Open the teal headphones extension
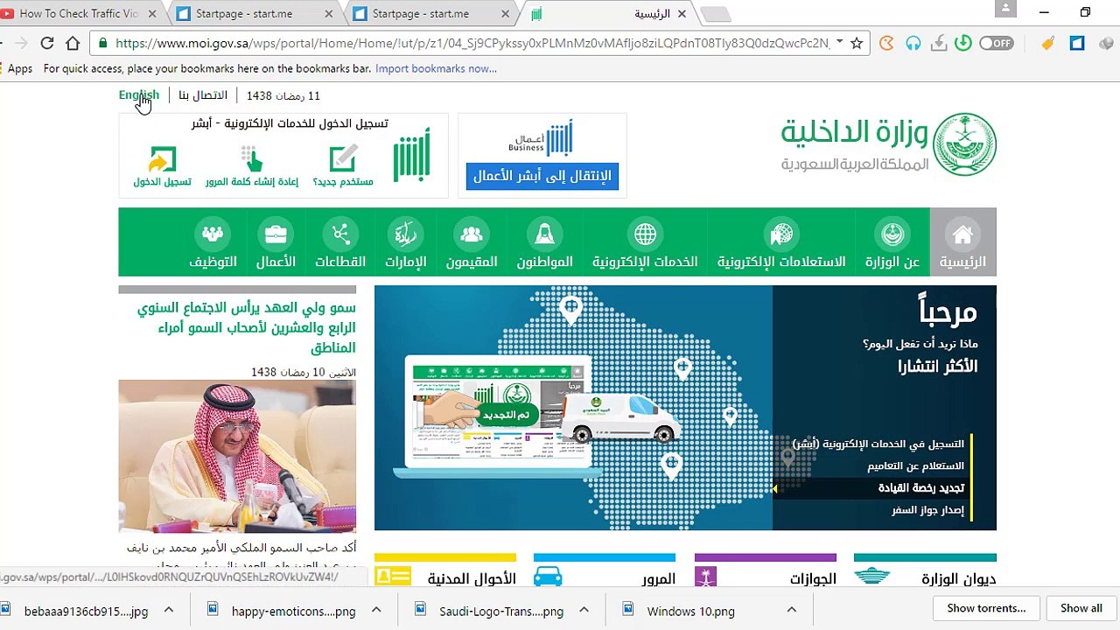The height and width of the screenshot is (630, 1120). point(913,43)
